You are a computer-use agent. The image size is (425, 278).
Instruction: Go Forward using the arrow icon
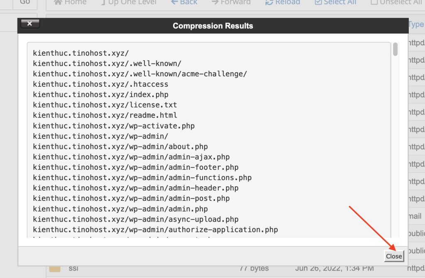tap(215, 2)
